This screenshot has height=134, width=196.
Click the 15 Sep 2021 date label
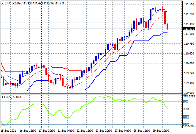(8, 131)
